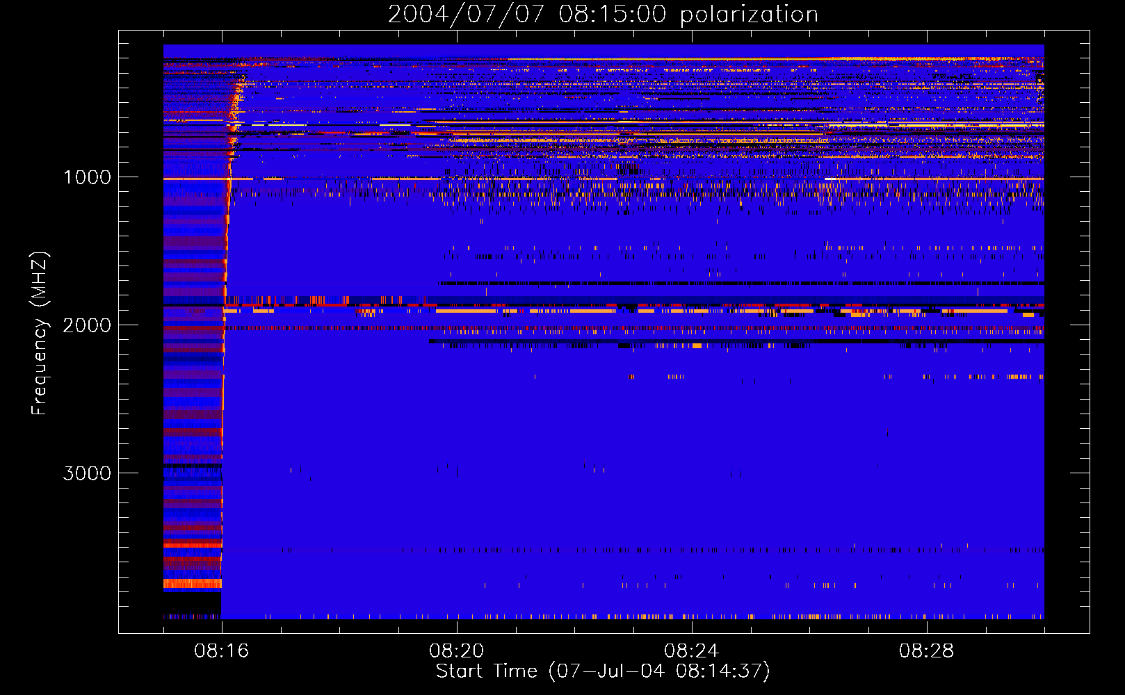Image resolution: width=1125 pixels, height=695 pixels.
Task: Click the plot title "2004/07/07 08:15:00 polarization"
Action: point(603,14)
